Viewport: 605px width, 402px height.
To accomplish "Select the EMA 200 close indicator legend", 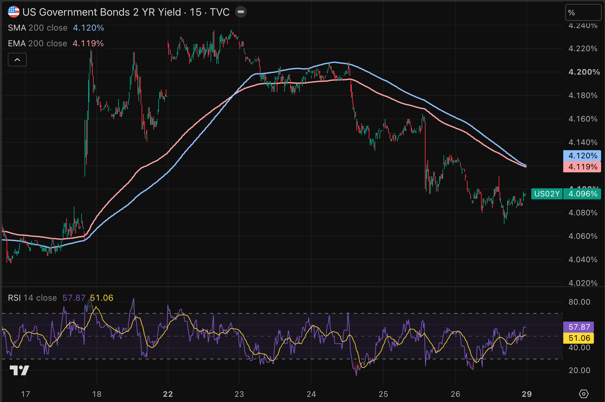I will [x=38, y=43].
